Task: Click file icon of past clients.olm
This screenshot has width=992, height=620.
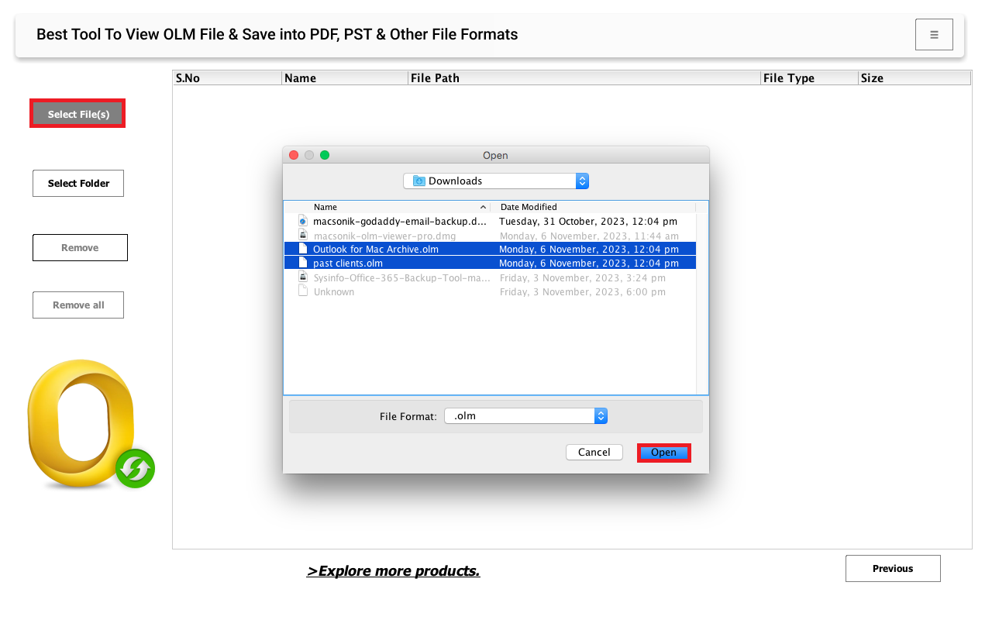Action: coord(303,263)
